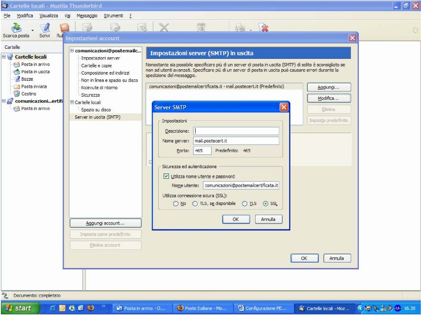
Task: Select the TLS radio option
Action: tap(245, 204)
